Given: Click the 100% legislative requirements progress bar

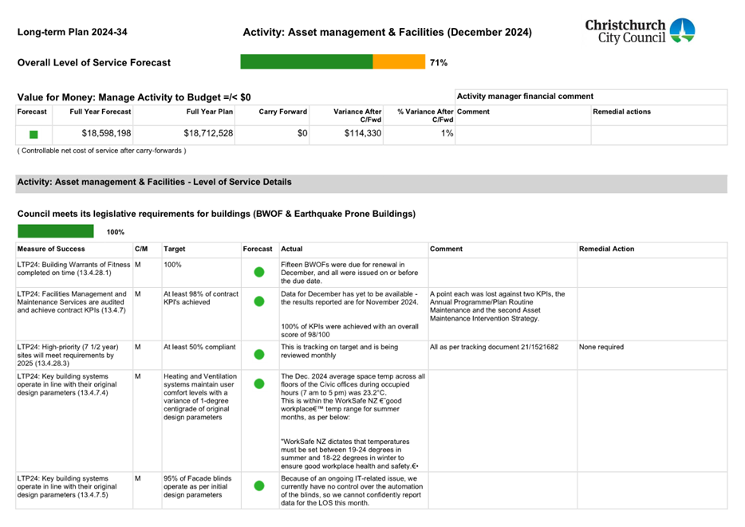Looking at the screenshot, I should pyautogui.click(x=55, y=231).
